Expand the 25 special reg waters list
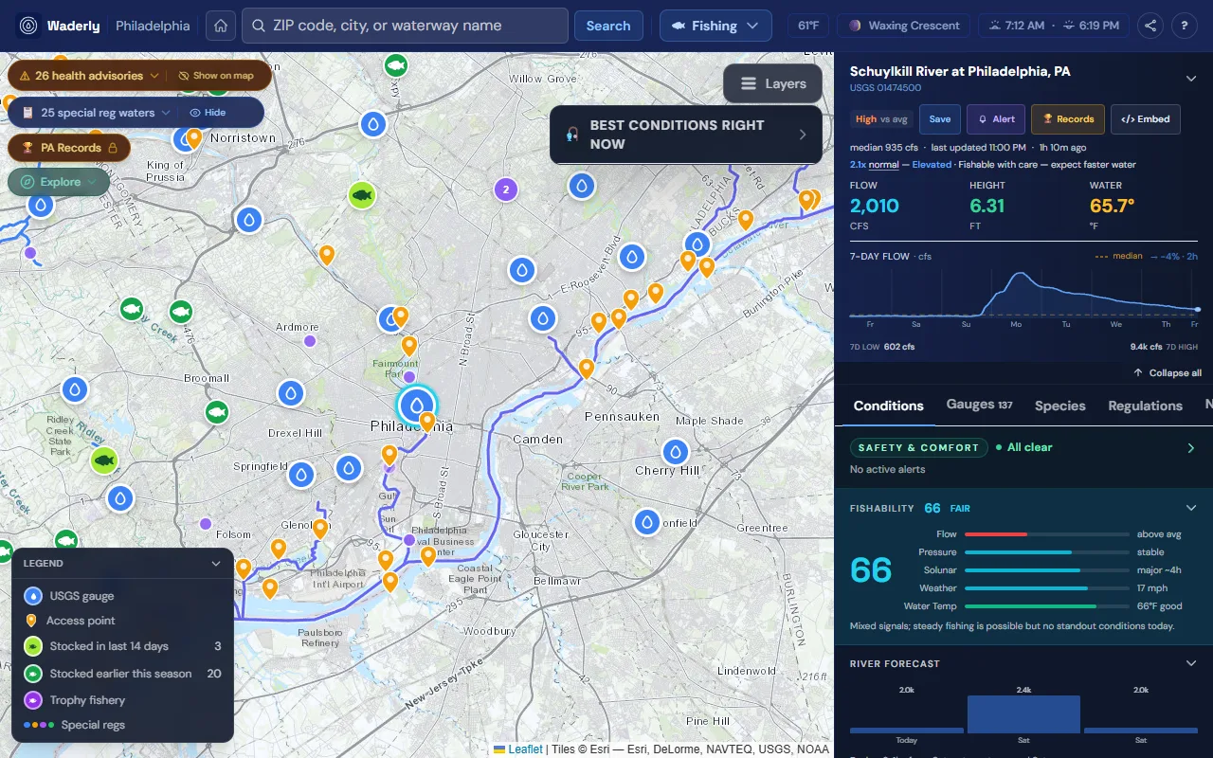Image resolution: width=1213 pixels, height=758 pixels. pyautogui.click(x=98, y=113)
